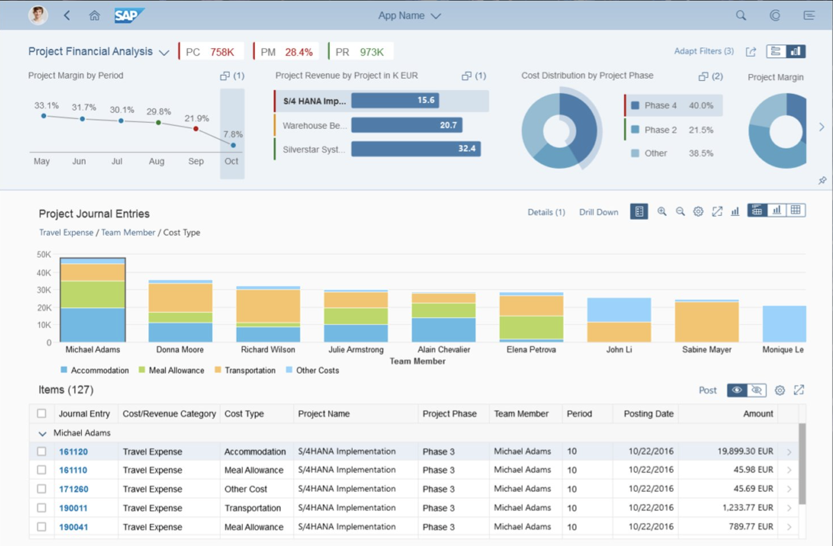Go to Travel Expense breadcrumb
833x546 pixels.
pos(66,233)
